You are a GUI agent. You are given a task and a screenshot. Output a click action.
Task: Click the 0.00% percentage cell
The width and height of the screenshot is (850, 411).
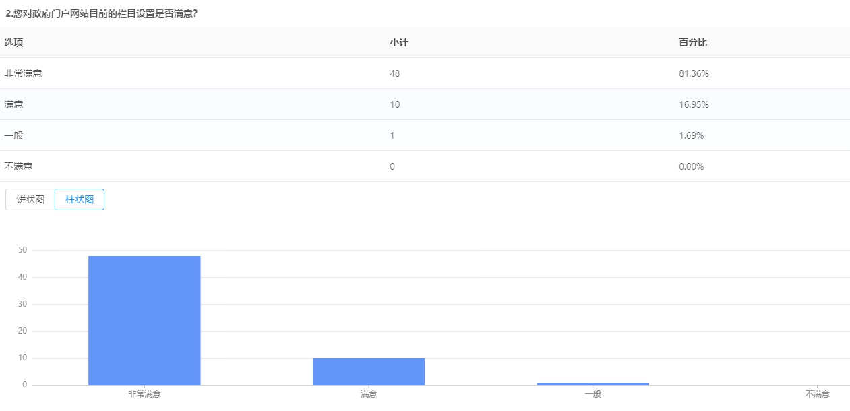pyautogui.click(x=692, y=166)
